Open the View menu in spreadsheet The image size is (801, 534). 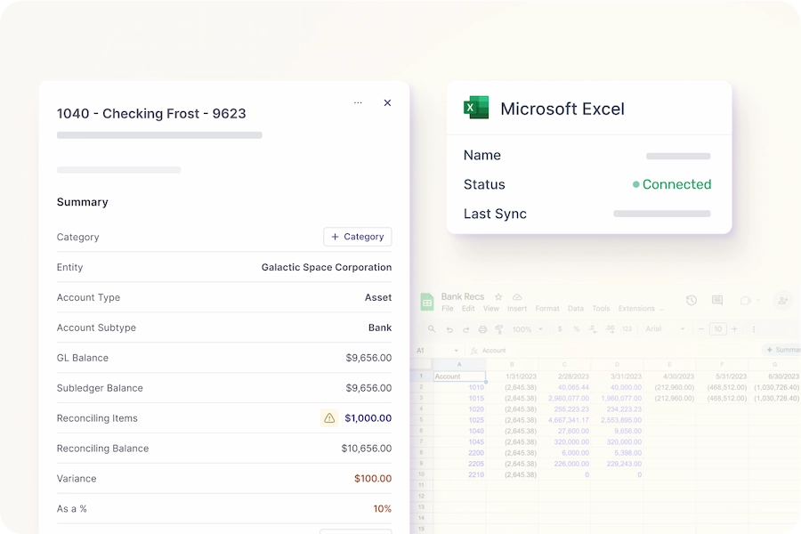click(x=491, y=309)
